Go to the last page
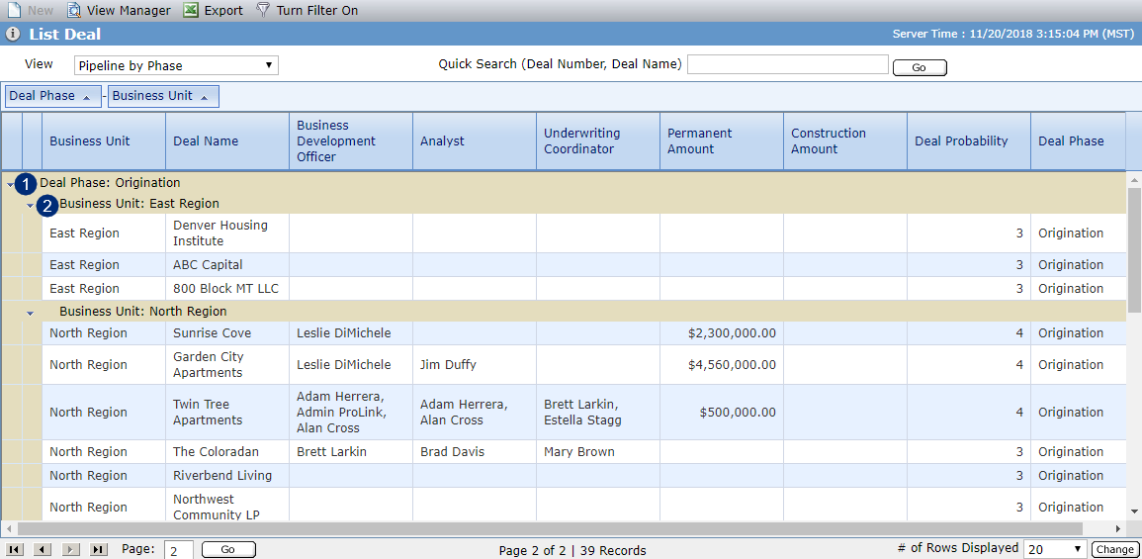This screenshot has height=559, width=1142. click(98, 549)
